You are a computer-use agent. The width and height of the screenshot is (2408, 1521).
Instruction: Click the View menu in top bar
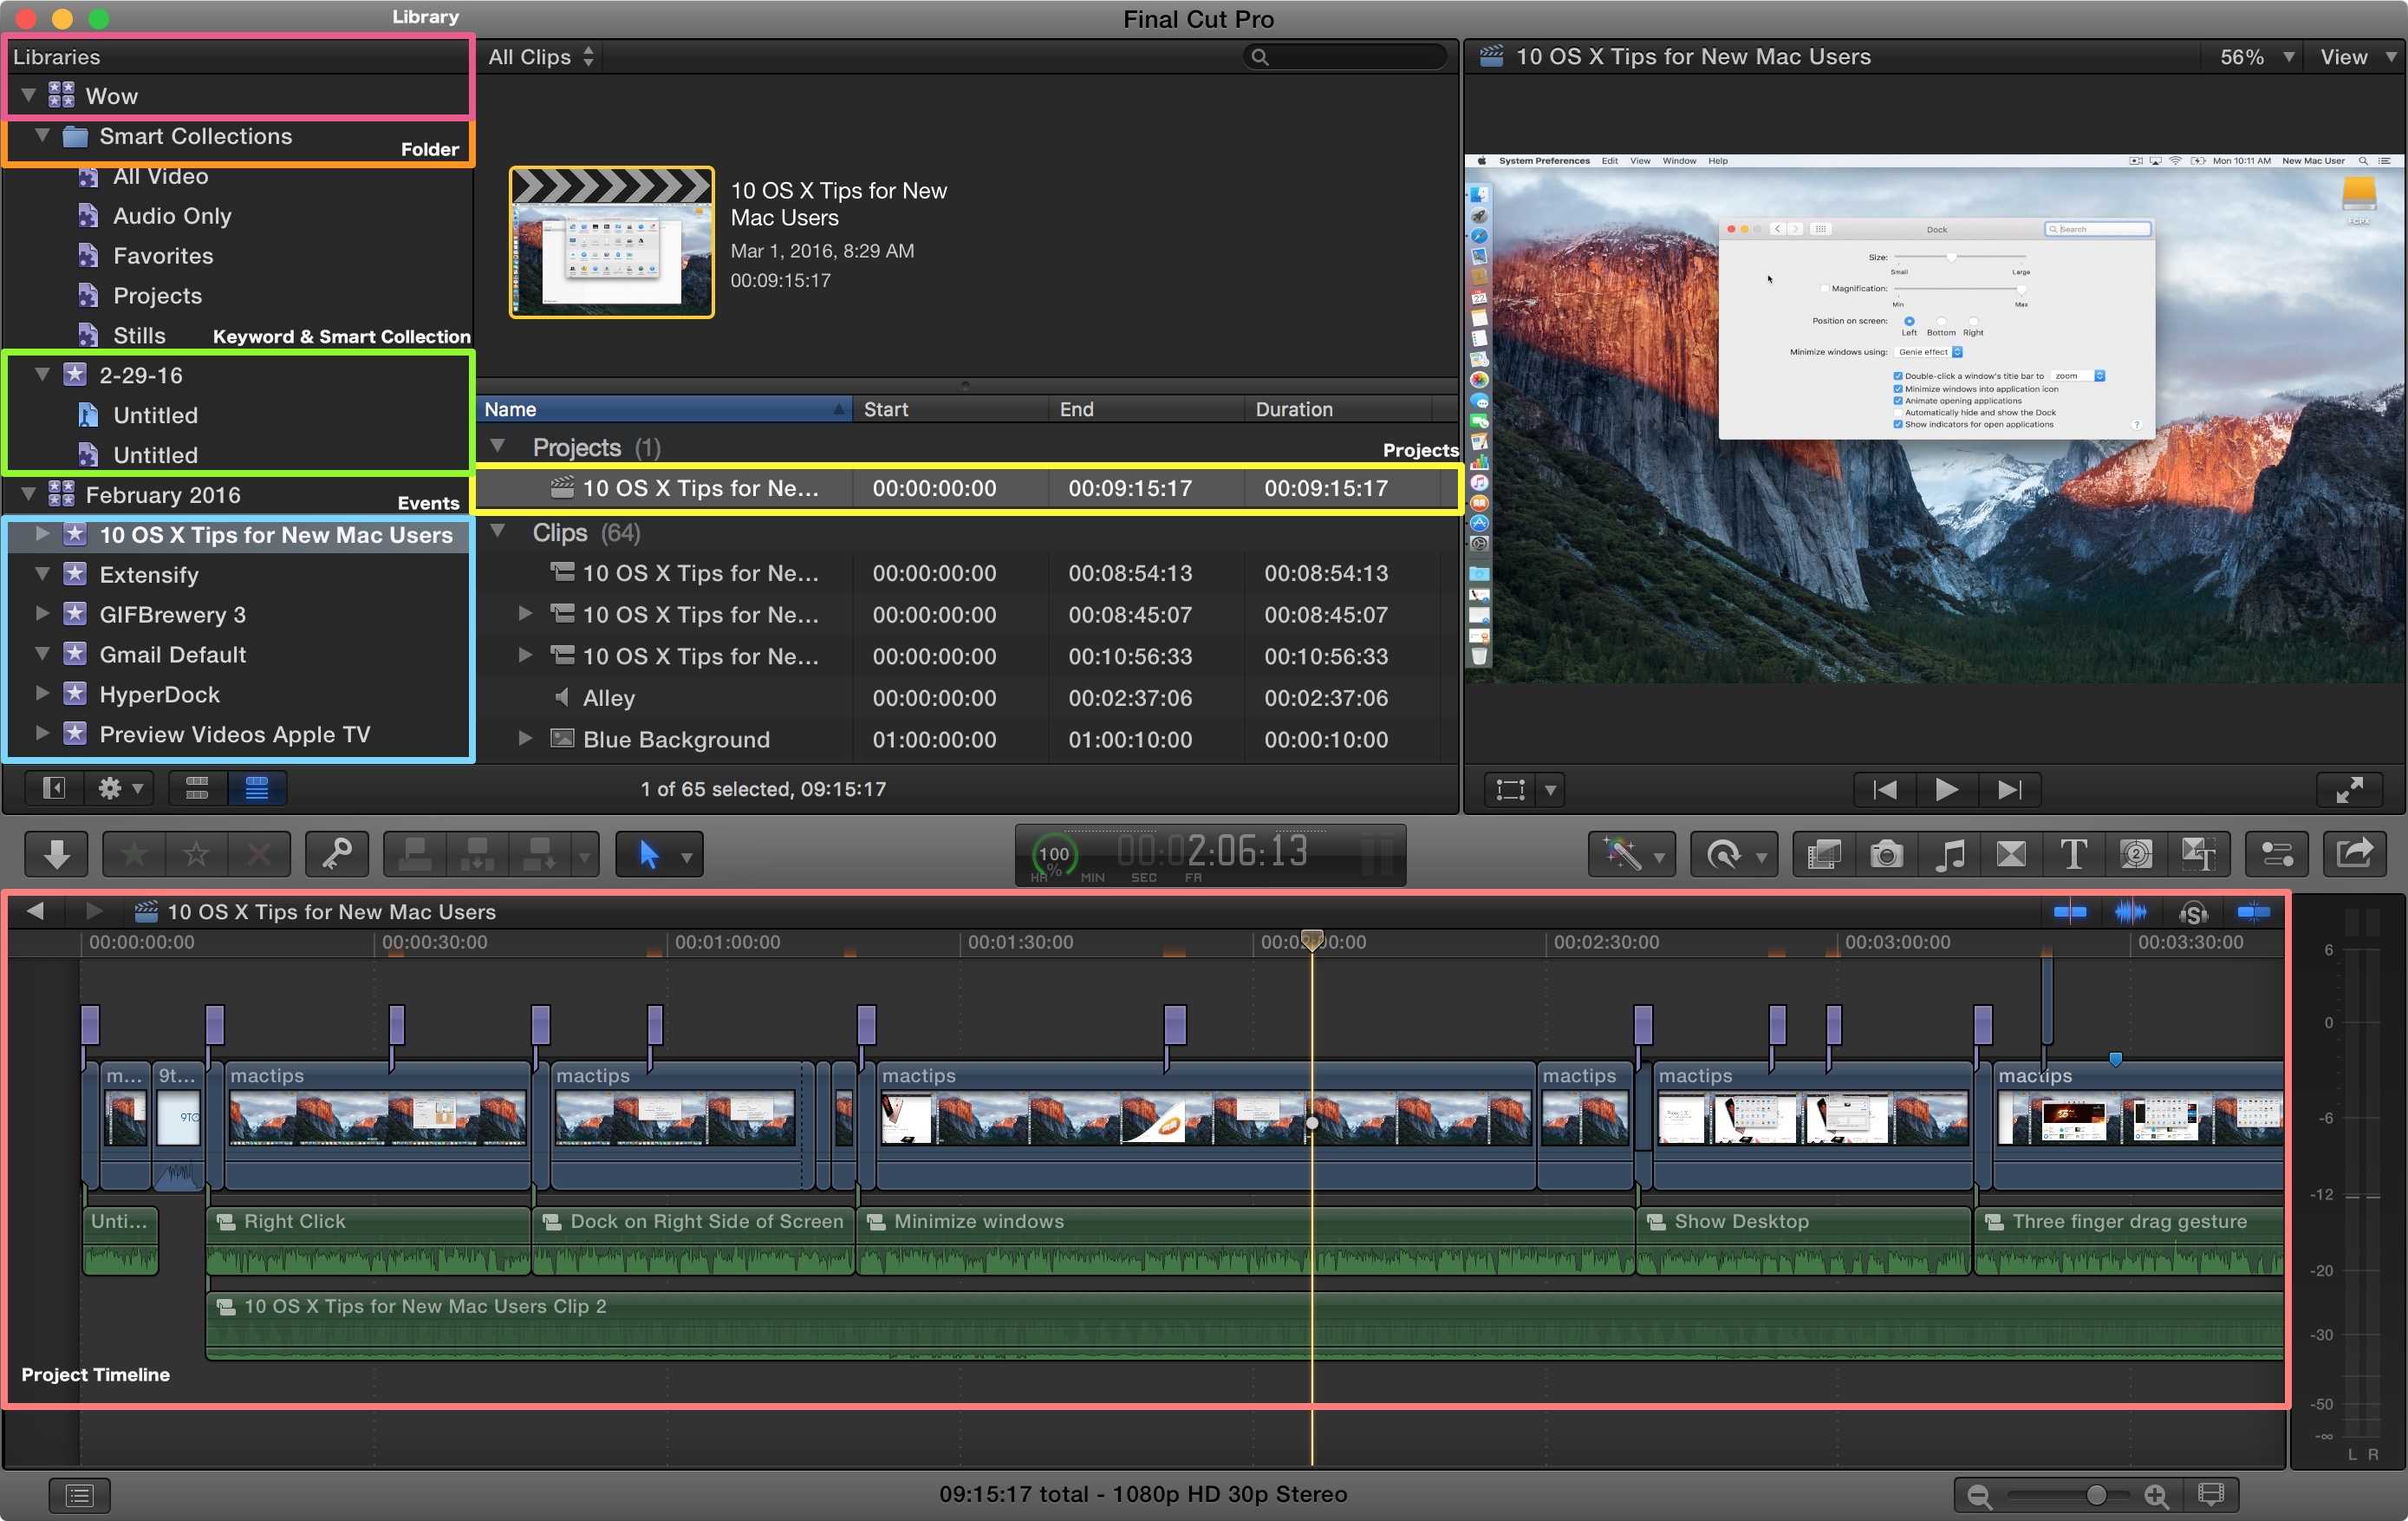2345,58
